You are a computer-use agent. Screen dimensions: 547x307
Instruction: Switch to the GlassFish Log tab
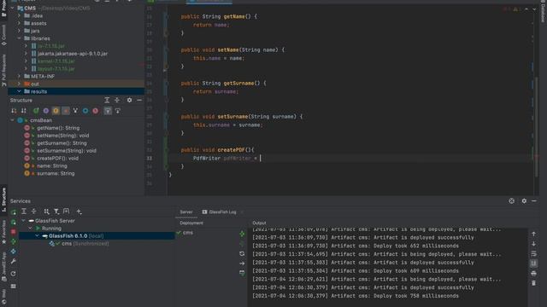219,212
